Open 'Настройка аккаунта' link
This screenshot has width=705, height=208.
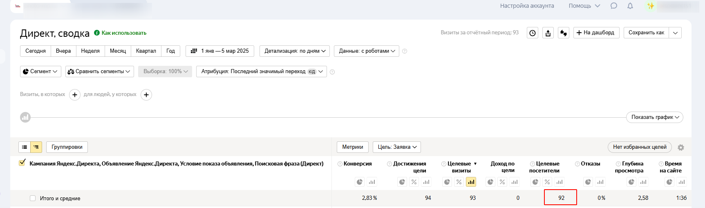[x=527, y=6]
